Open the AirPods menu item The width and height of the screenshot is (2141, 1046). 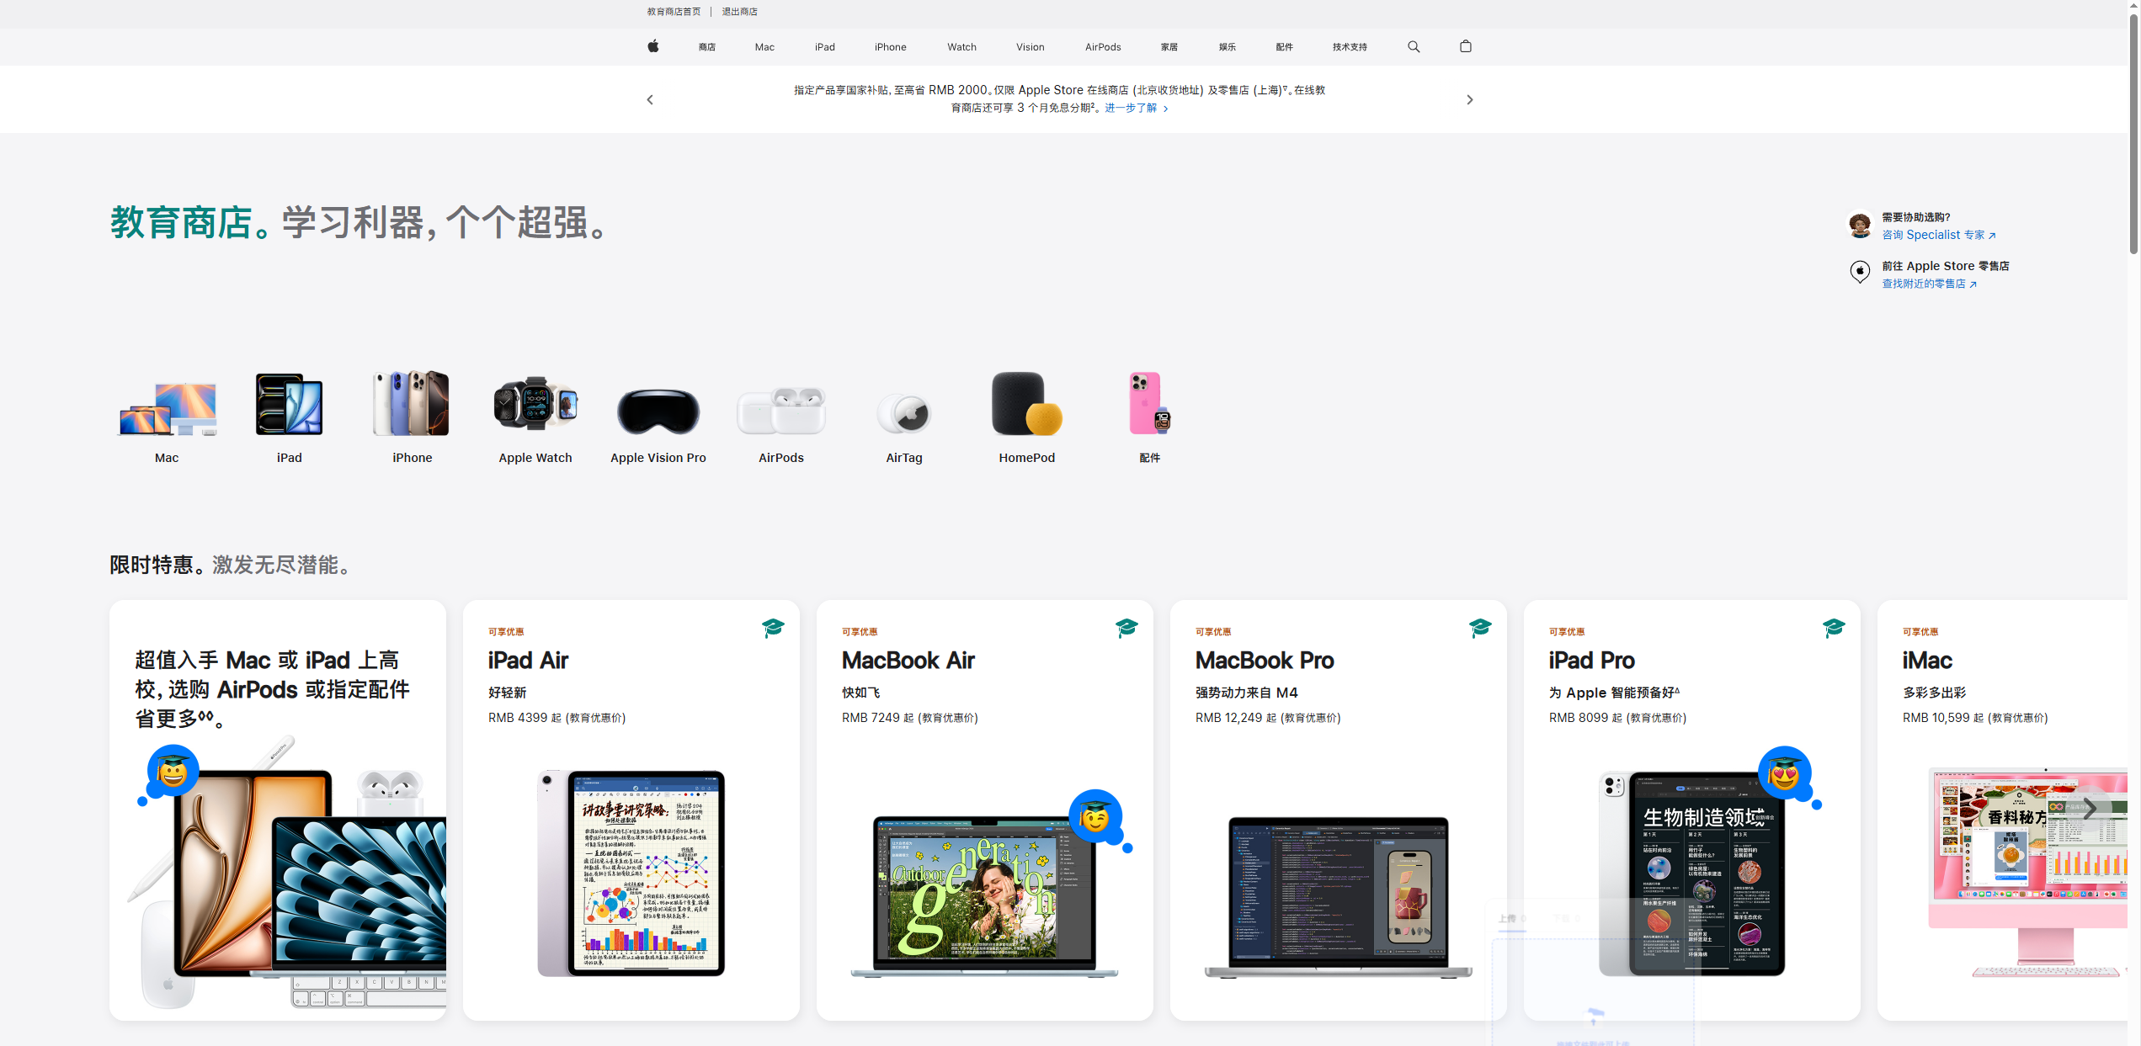click(x=1103, y=47)
